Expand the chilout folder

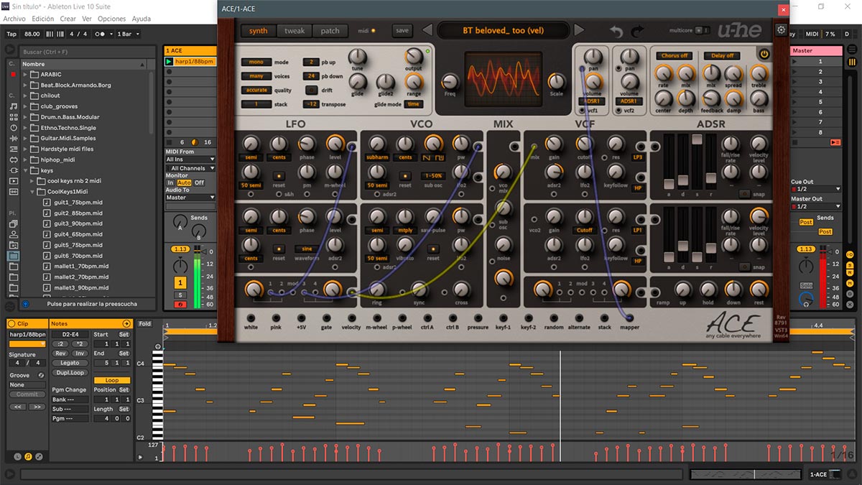pyautogui.click(x=25, y=96)
